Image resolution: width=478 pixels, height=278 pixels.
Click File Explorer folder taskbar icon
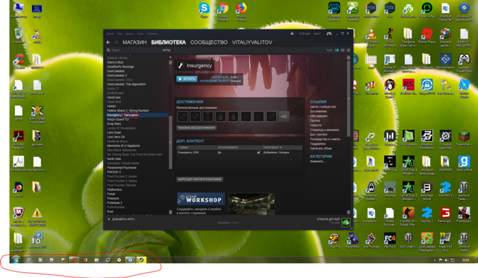97,260
